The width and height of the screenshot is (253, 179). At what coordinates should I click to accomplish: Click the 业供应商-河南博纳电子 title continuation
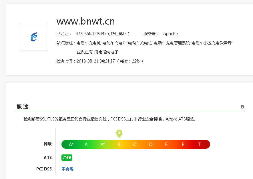tap(97, 52)
